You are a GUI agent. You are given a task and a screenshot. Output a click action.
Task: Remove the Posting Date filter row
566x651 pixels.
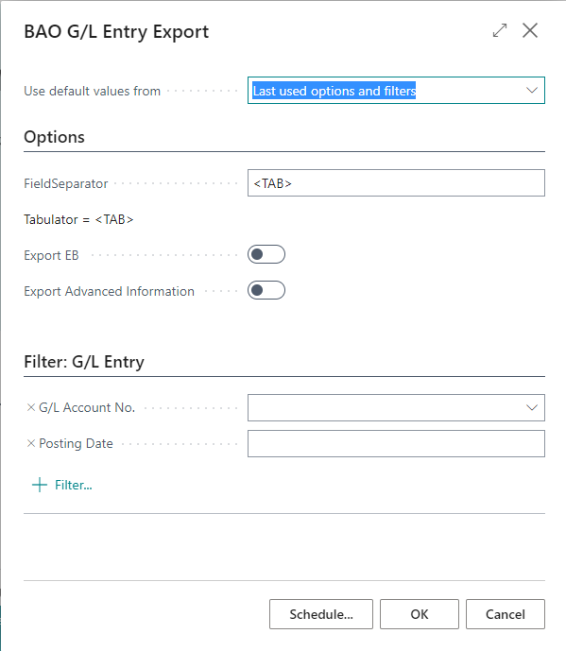click(x=31, y=443)
